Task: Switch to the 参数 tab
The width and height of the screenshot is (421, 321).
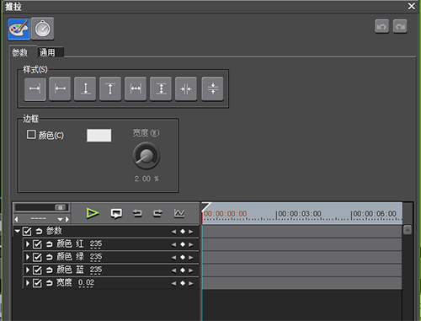Action: [19, 52]
